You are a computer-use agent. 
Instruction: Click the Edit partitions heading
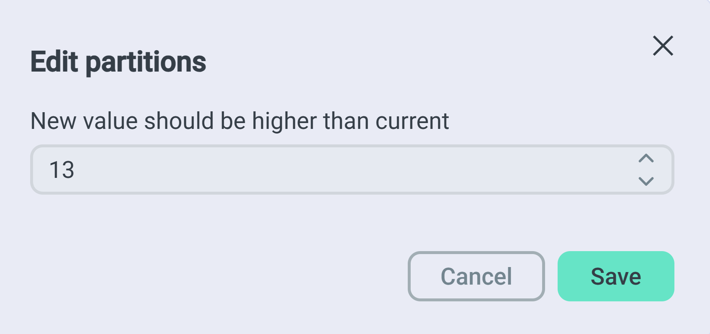click(x=118, y=62)
